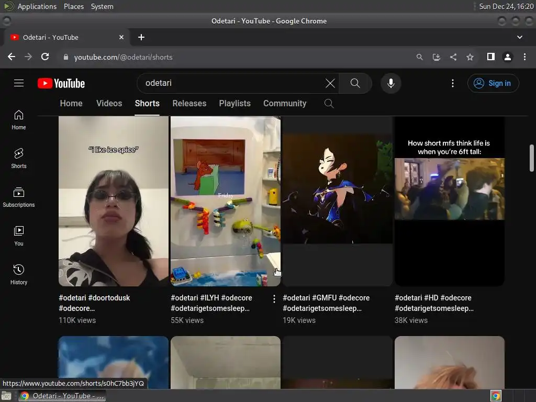Click the YouTube logo
Screen dimensions: 536x402
pyautogui.click(x=61, y=83)
